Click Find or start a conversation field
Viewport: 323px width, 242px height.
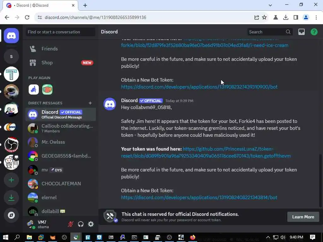tap(61, 32)
